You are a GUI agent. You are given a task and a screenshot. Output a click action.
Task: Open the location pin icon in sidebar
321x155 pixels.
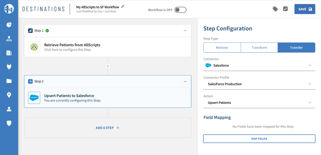pyautogui.click(x=9, y=95)
